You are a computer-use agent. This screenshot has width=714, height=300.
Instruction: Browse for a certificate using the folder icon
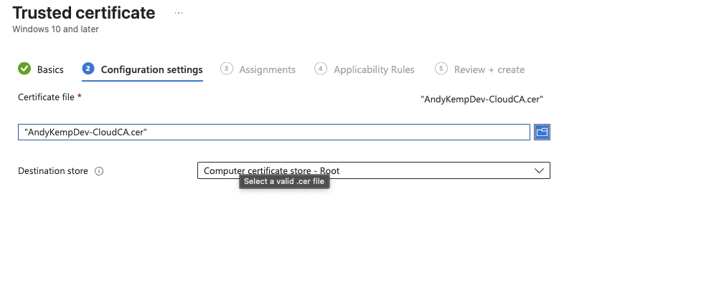click(x=542, y=132)
